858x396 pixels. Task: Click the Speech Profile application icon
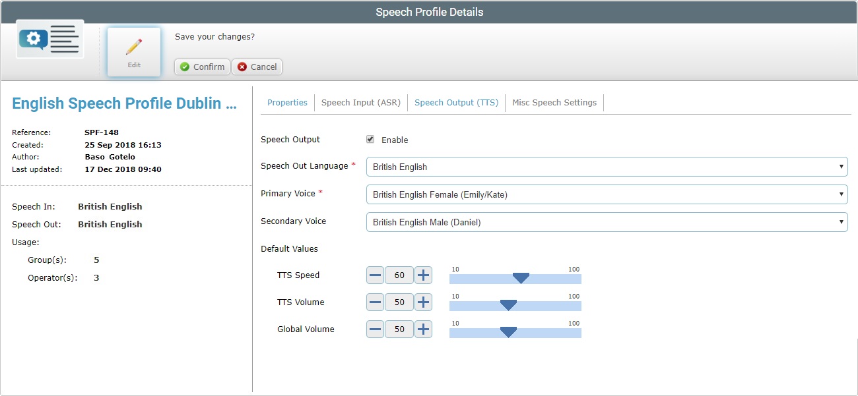(x=49, y=38)
